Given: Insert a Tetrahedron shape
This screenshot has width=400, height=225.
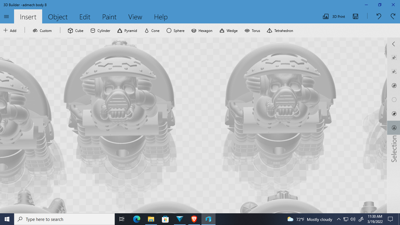Looking at the screenshot, I should click(x=280, y=30).
